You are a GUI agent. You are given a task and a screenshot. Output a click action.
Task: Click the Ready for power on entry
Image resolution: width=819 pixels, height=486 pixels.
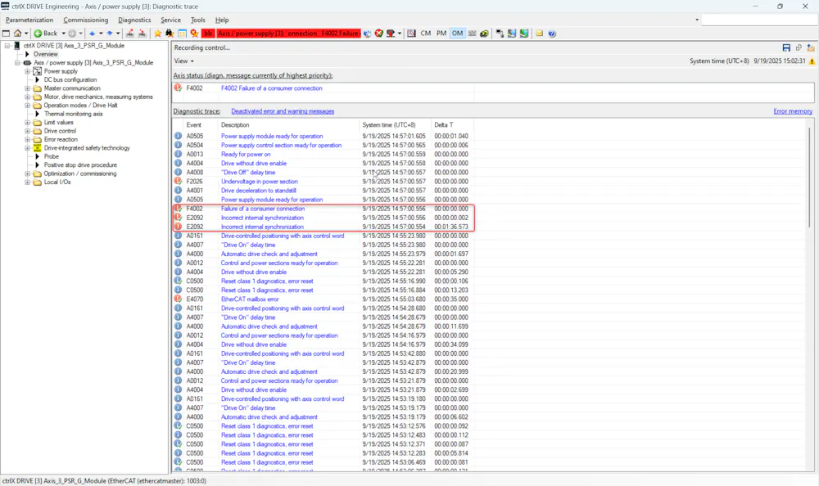(x=246, y=154)
